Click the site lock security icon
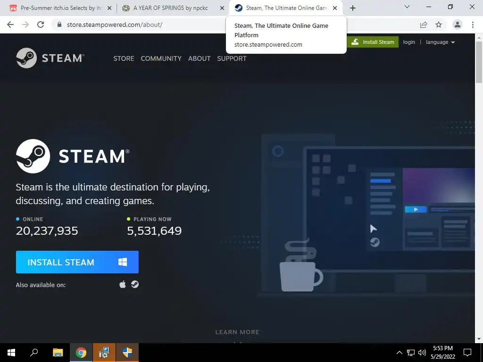 coord(59,25)
